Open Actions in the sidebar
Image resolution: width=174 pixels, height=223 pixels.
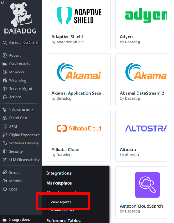pos(15,97)
